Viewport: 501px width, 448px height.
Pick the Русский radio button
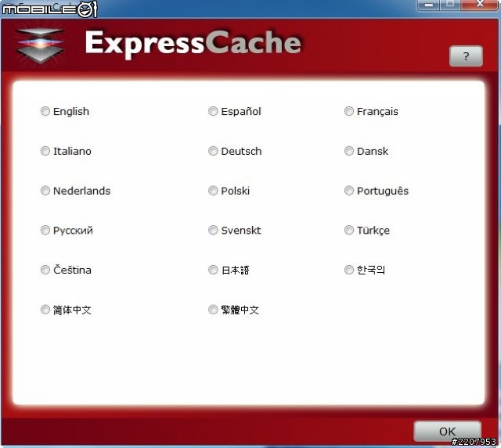coord(45,230)
